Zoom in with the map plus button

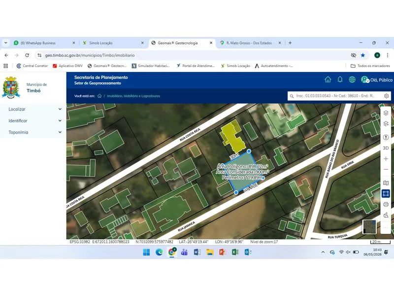click(386, 159)
